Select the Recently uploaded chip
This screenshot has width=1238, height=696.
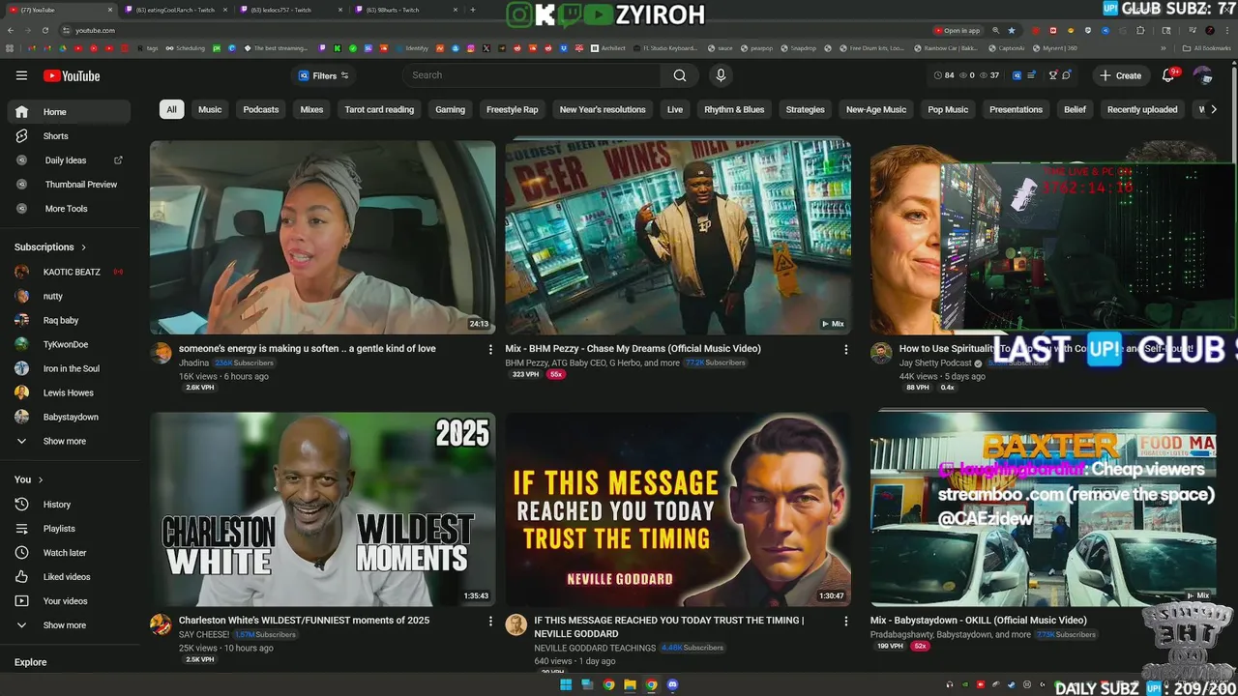click(1142, 109)
